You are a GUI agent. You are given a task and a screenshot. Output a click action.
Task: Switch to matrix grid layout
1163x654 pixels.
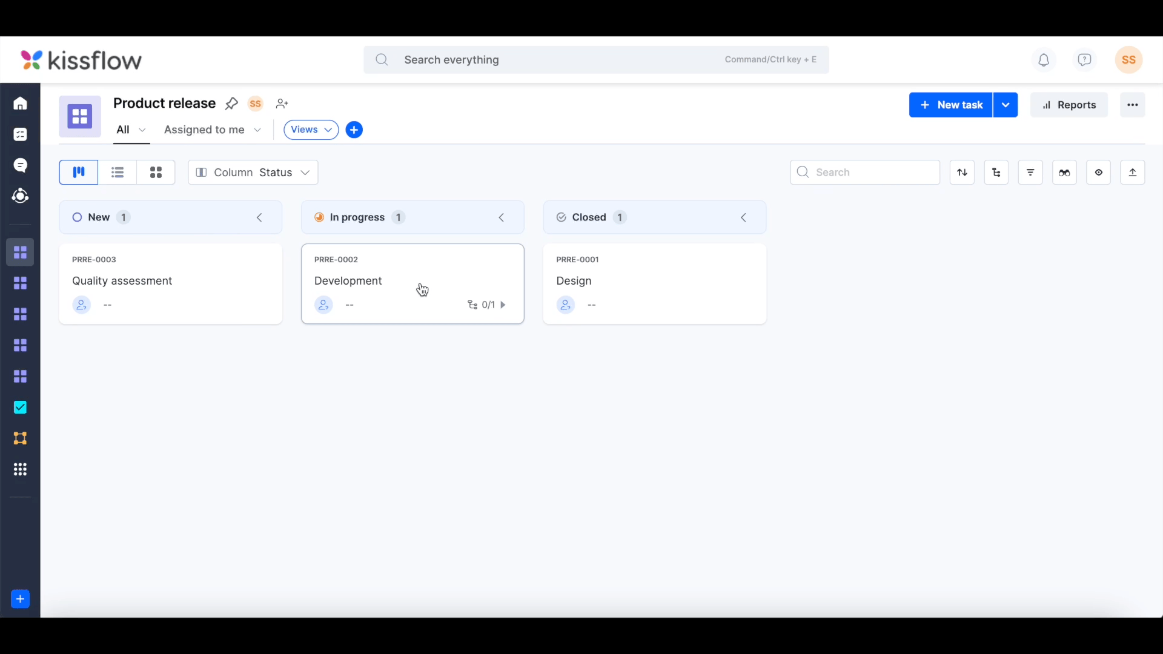[x=156, y=173]
